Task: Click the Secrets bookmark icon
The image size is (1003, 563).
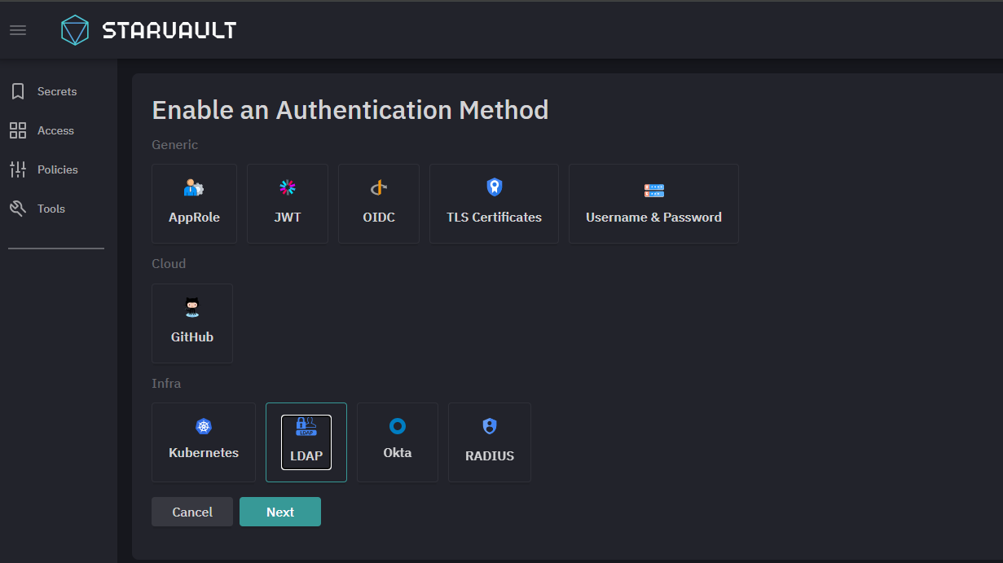Action: click(x=18, y=91)
